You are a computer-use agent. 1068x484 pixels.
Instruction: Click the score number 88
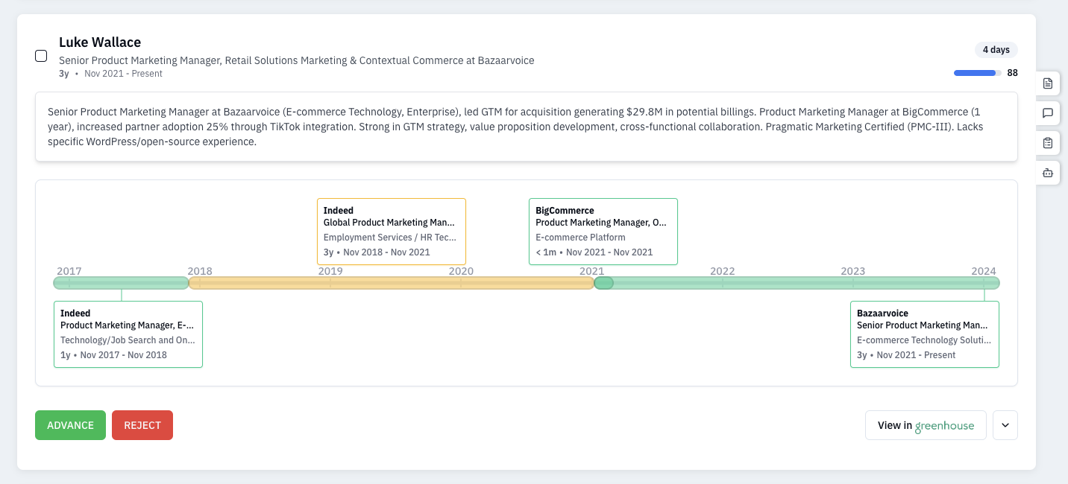click(x=1012, y=73)
